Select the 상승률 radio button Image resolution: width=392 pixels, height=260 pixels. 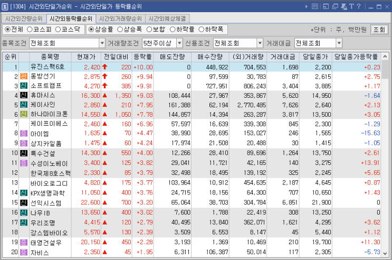point(91,30)
